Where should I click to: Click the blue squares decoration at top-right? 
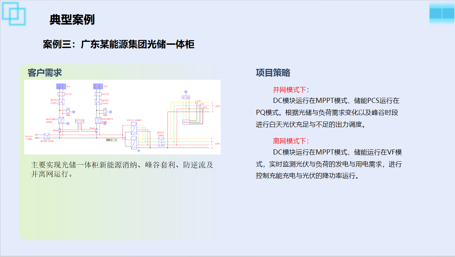pyautogui.click(x=442, y=13)
